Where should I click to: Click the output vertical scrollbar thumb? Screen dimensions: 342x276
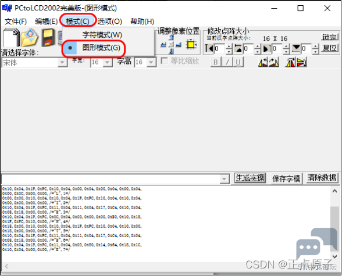334,229
